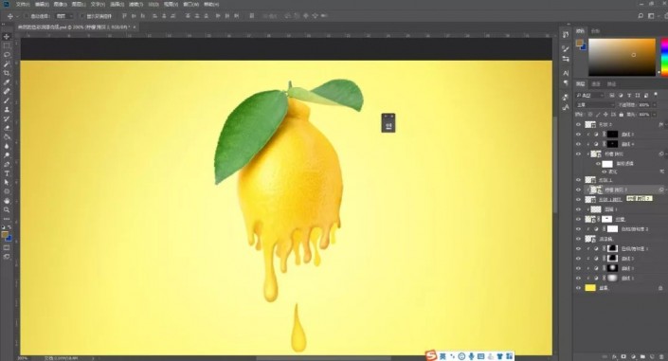Enable the Auto-Select checkbox
Viewport: 668px width, 361px height.
point(26,16)
